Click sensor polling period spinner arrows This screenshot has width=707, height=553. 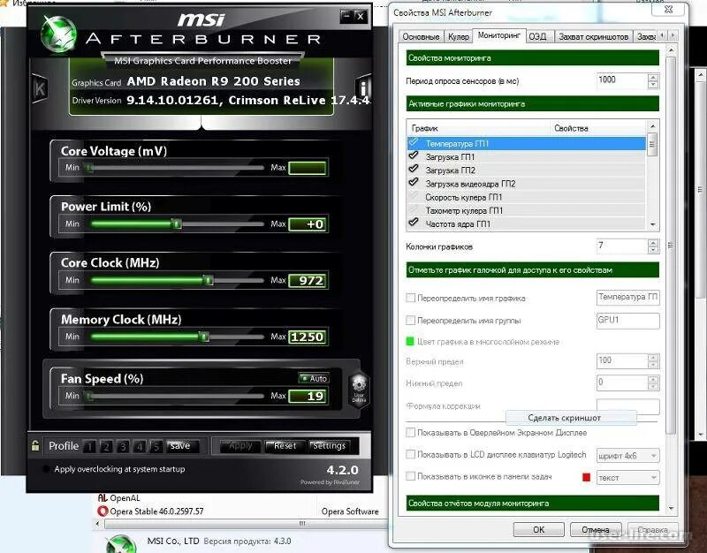tap(652, 81)
